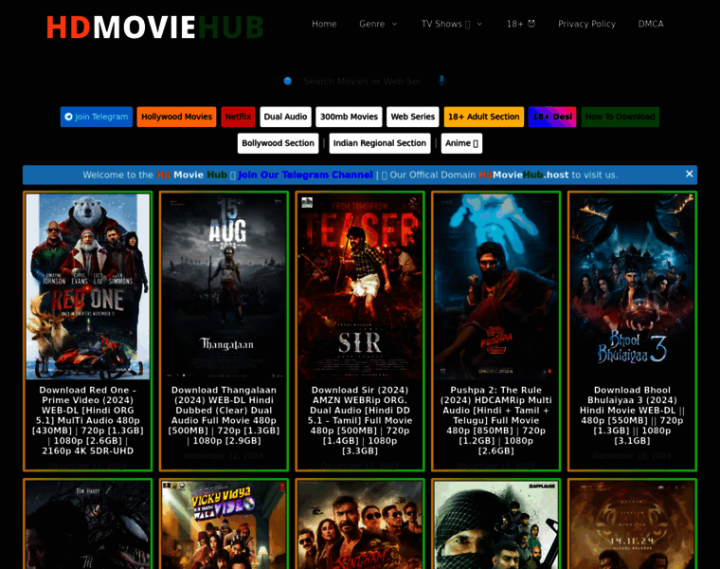Open the Anime category
Viewport: 720px width, 569px height.
pyautogui.click(x=461, y=143)
